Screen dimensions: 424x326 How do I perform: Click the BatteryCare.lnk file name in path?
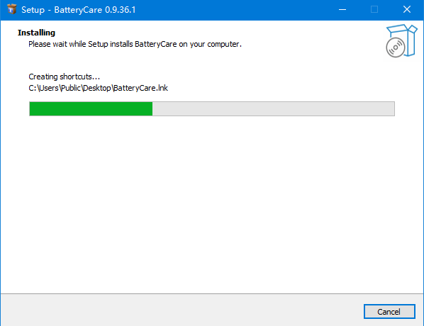140,88
